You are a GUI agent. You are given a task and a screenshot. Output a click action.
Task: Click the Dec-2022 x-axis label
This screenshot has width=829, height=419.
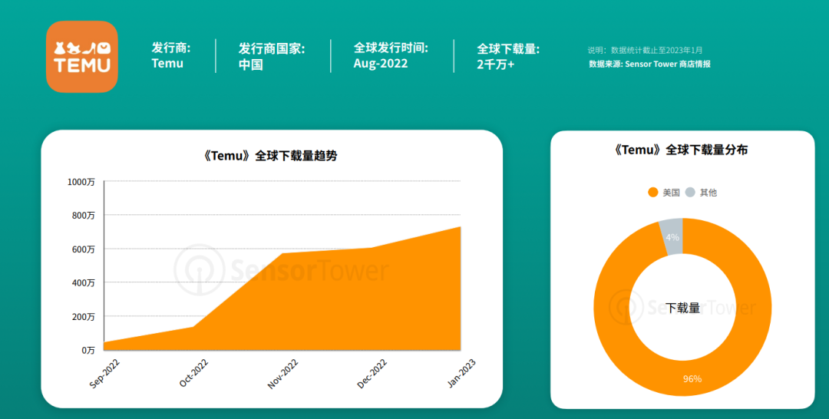point(372,374)
